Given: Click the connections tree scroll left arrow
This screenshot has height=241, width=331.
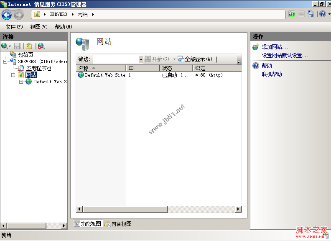Looking at the screenshot, I should click(3, 226).
